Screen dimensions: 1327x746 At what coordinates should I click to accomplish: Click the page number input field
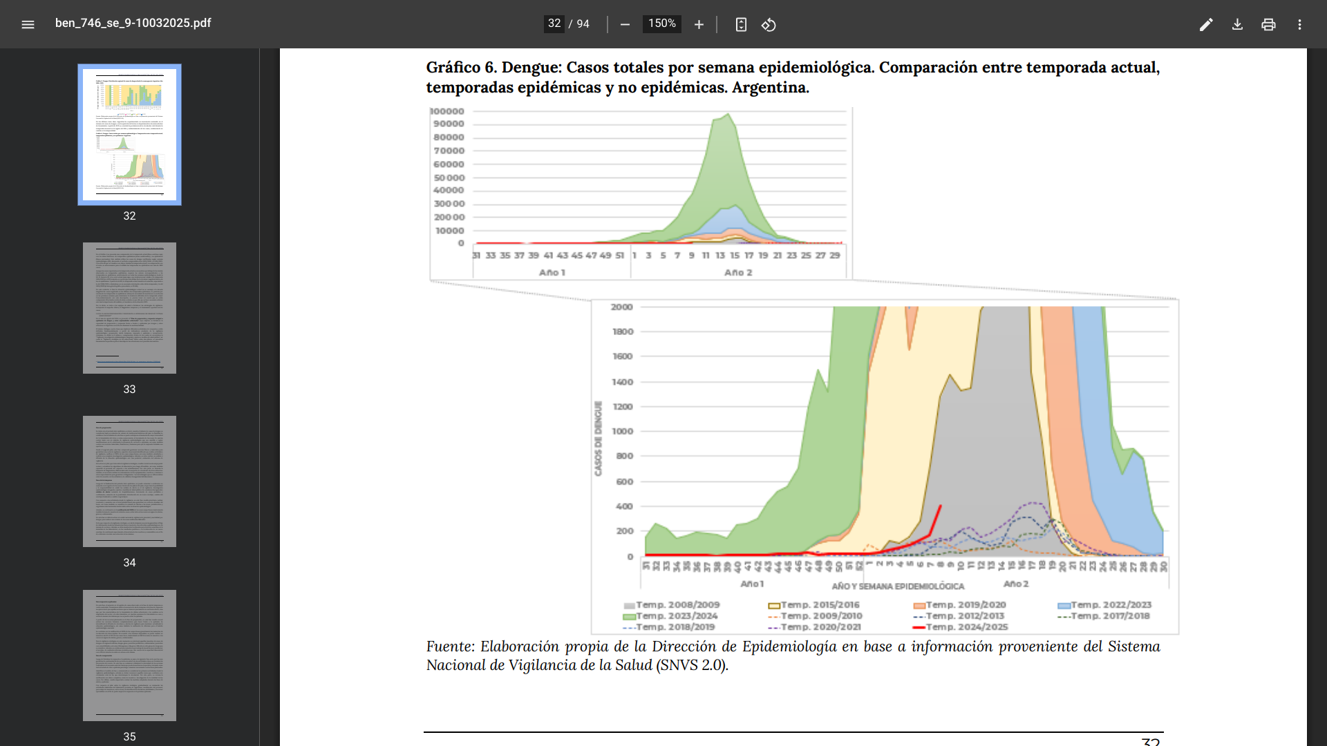(x=554, y=24)
